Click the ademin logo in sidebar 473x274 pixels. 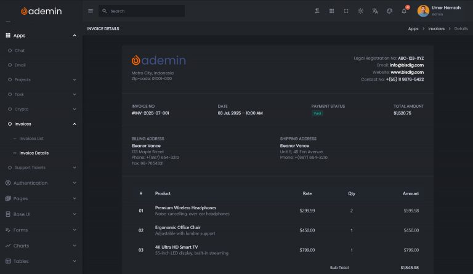point(41,11)
